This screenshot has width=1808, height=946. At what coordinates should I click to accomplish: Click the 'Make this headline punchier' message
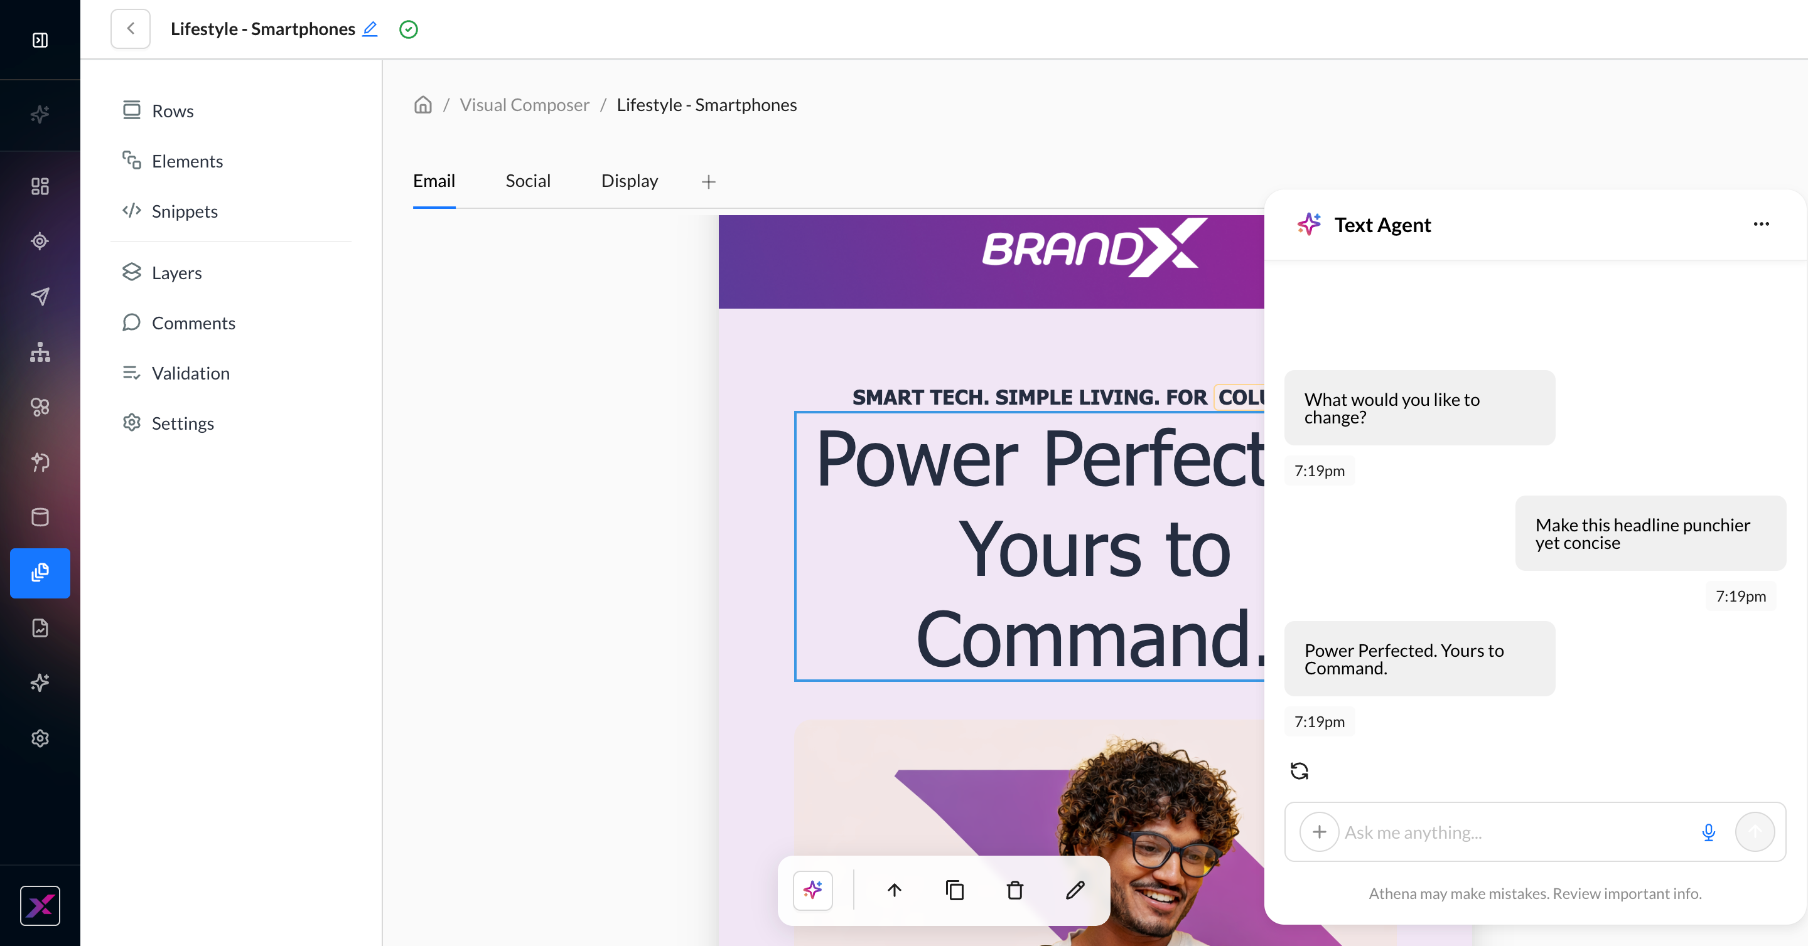click(x=1651, y=533)
